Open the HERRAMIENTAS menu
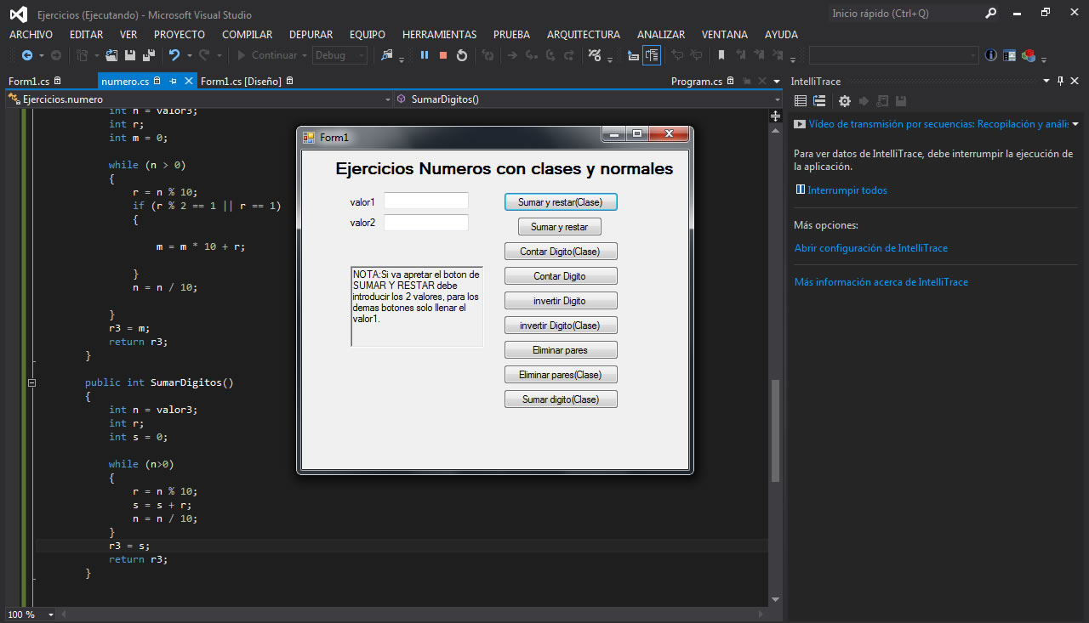The width and height of the screenshot is (1089, 623). coord(439,35)
